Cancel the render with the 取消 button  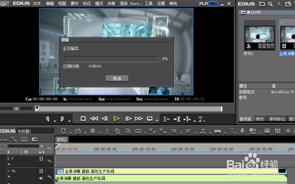(117, 78)
